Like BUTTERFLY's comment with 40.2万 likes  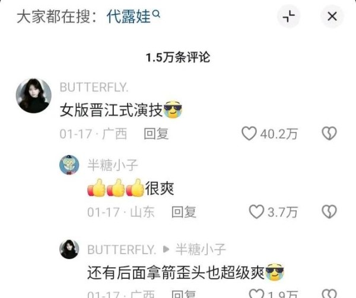pyautogui.click(x=249, y=133)
